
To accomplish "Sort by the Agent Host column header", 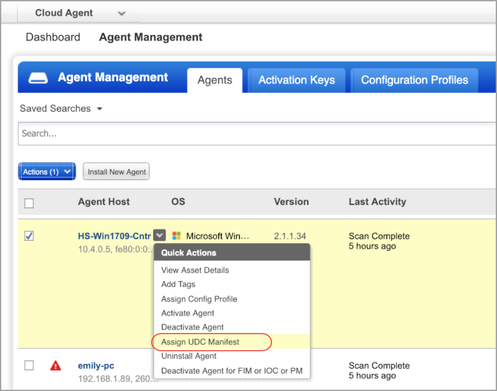I will tap(104, 201).
